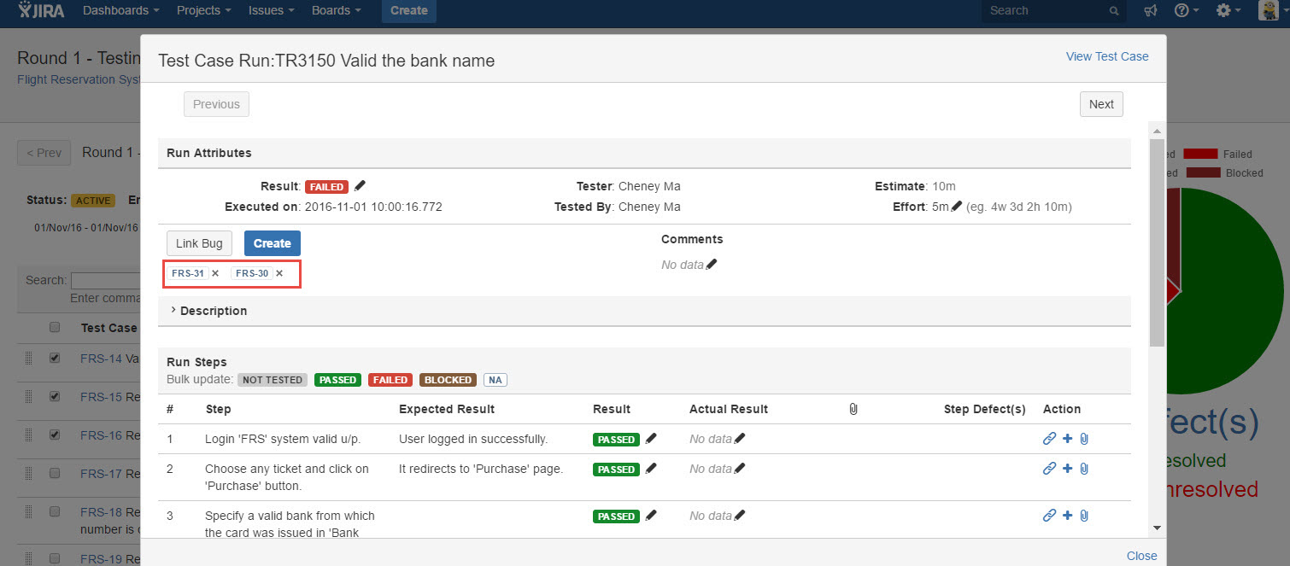Edit the Comments 'No data' pencil icon
This screenshot has width=1290, height=566.
[x=712, y=264]
